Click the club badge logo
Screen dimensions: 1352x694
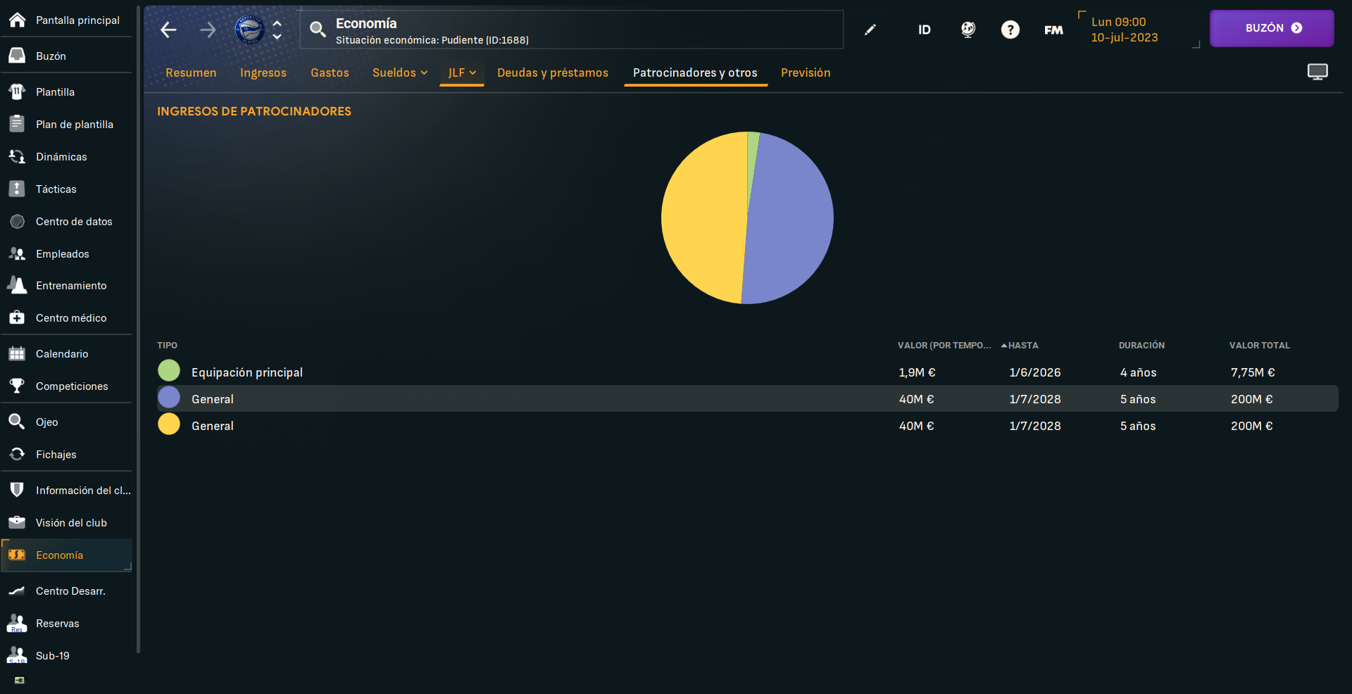pyautogui.click(x=249, y=30)
